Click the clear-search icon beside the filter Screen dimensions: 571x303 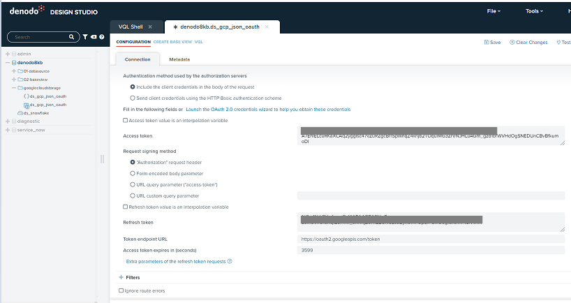point(94,37)
